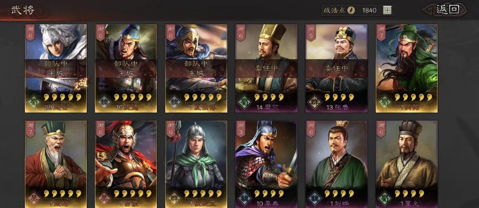The image size is (479, 208).
Task: Select the 糜竺 card marked 委任中
Action: click(x=267, y=69)
